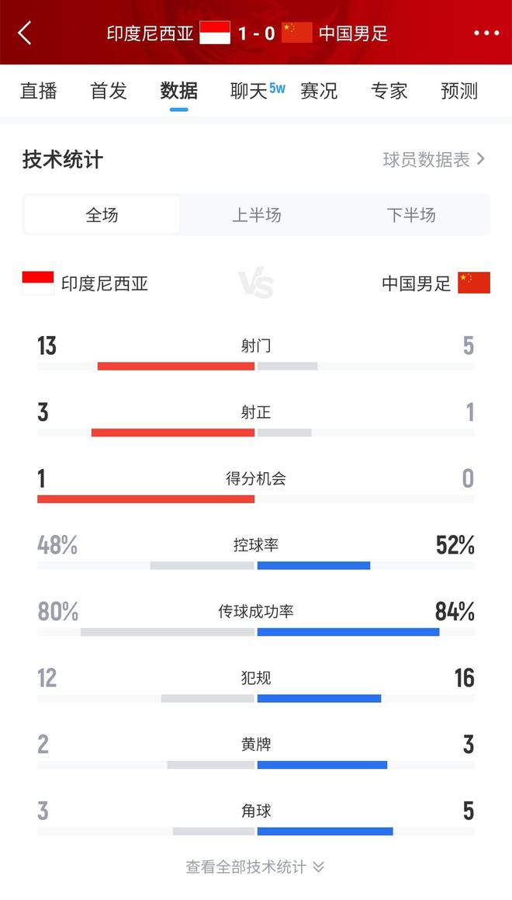Tap 印度尼西亚 team name in header
Screen dimensions: 512x900
coord(150,33)
